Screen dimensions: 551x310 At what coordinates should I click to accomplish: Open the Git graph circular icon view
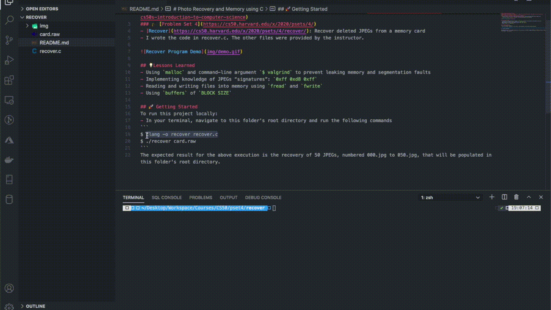(x=9, y=120)
